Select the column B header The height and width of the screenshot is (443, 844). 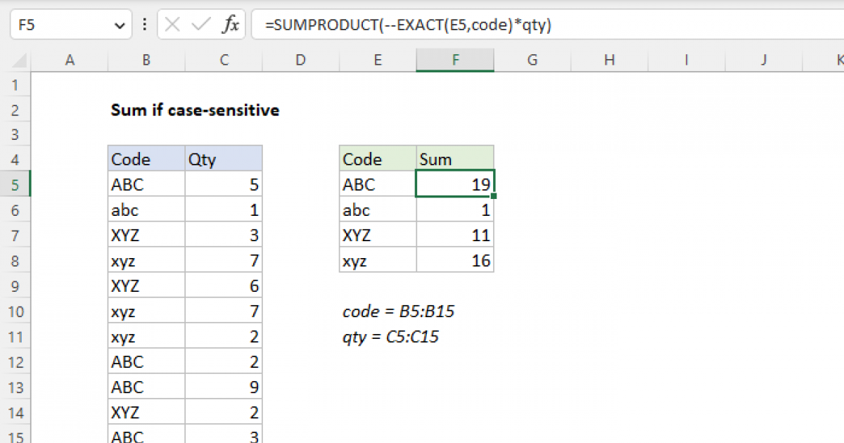click(146, 60)
